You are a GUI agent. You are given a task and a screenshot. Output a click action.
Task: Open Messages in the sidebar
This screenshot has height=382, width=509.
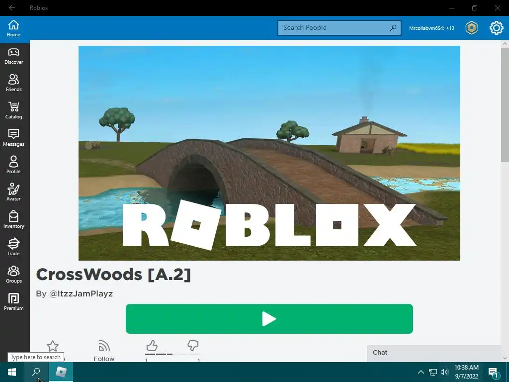tap(13, 138)
